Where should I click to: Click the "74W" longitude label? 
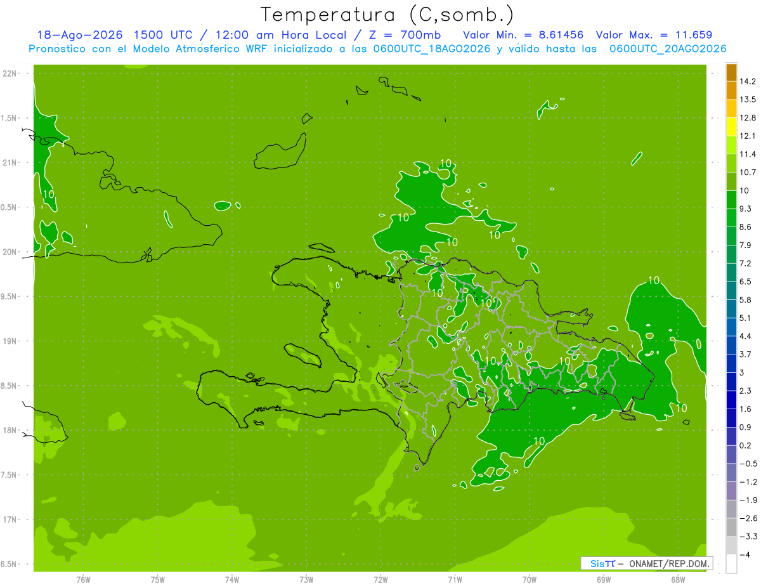[x=231, y=580]
